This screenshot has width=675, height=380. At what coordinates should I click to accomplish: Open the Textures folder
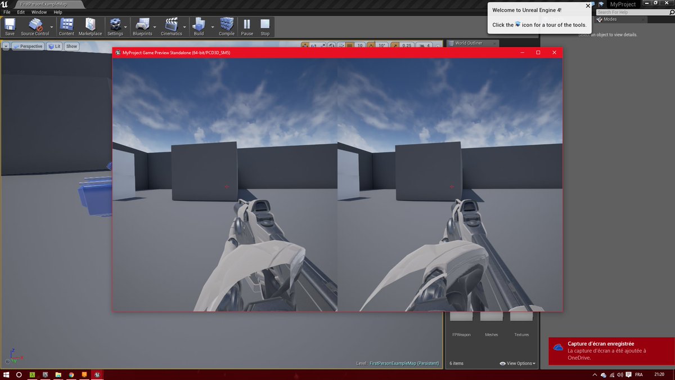(x=521, y=324)
